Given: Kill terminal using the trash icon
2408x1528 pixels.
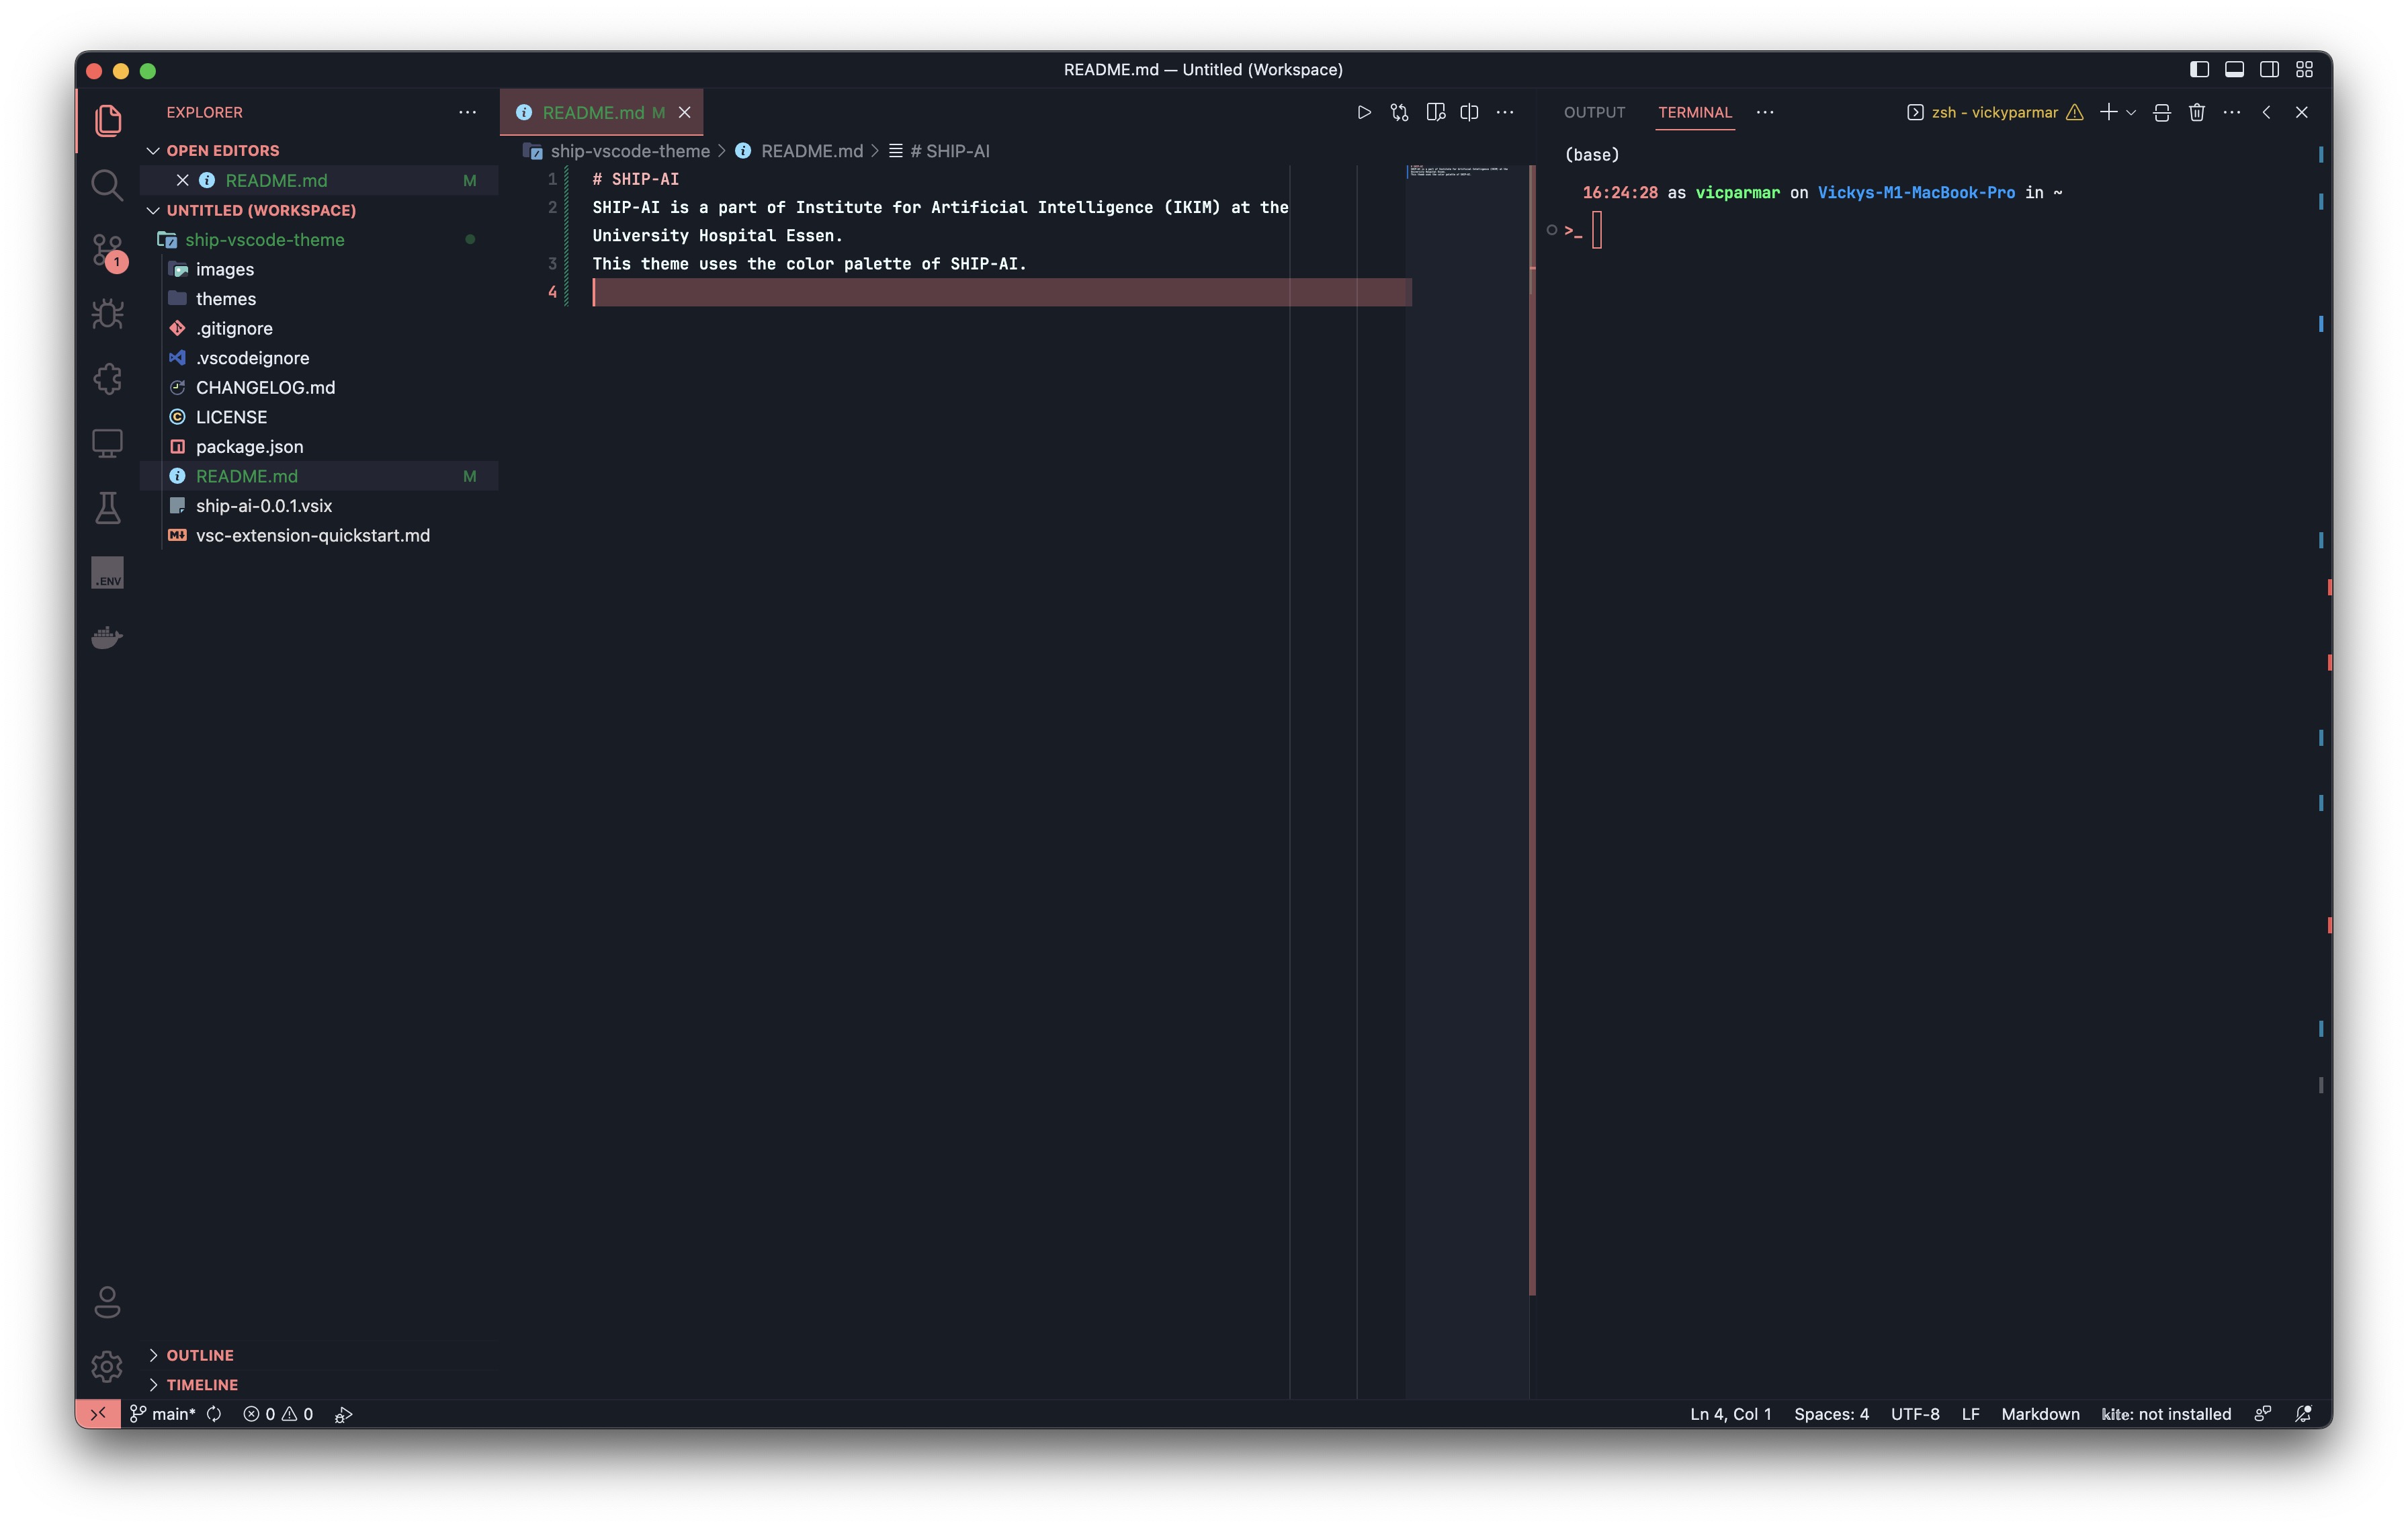Looking at the screenshot, I should tap(2196, 112).
